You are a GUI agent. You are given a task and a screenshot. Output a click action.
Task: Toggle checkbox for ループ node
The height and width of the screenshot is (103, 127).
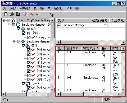(x=24, y=84)
